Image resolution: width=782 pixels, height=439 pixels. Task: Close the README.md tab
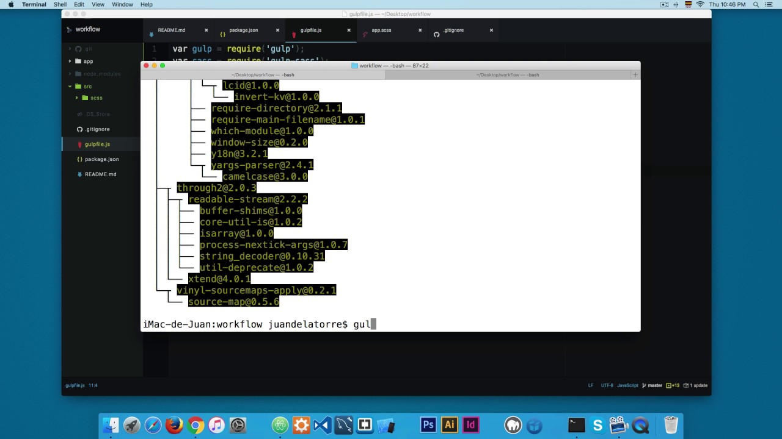coord(206,30)
